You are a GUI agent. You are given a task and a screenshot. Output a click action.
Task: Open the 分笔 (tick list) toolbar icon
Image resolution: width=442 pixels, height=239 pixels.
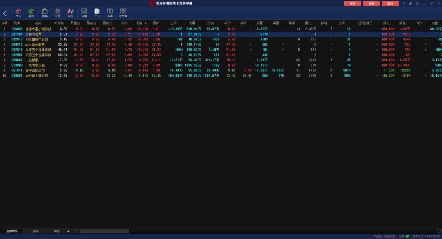(84, 13)
